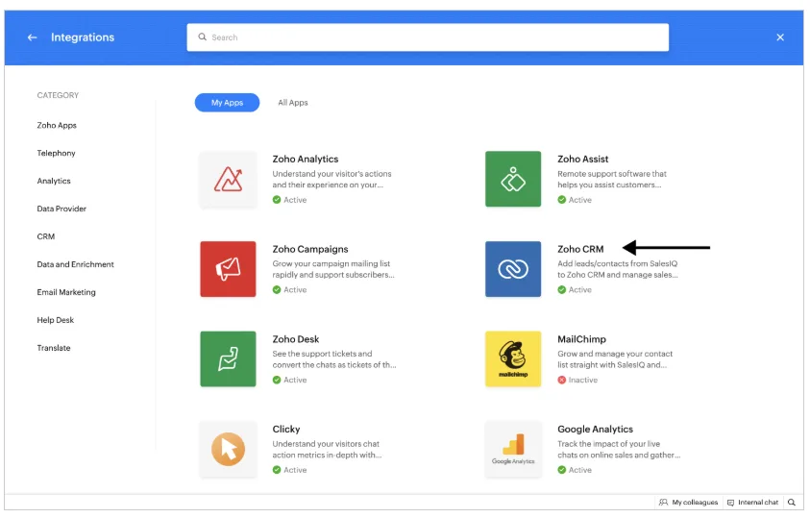
Task: Click Active status under Zoho Campaigns
Action: click(295, 289)
